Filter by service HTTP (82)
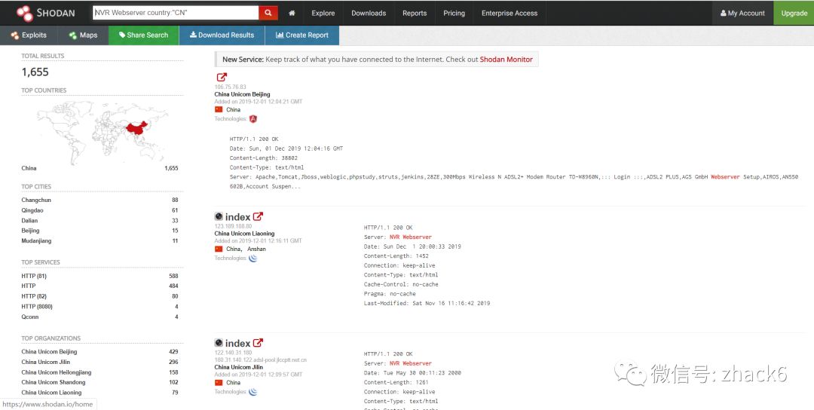The height and width of the screenshot is (410, 814). 34,296
